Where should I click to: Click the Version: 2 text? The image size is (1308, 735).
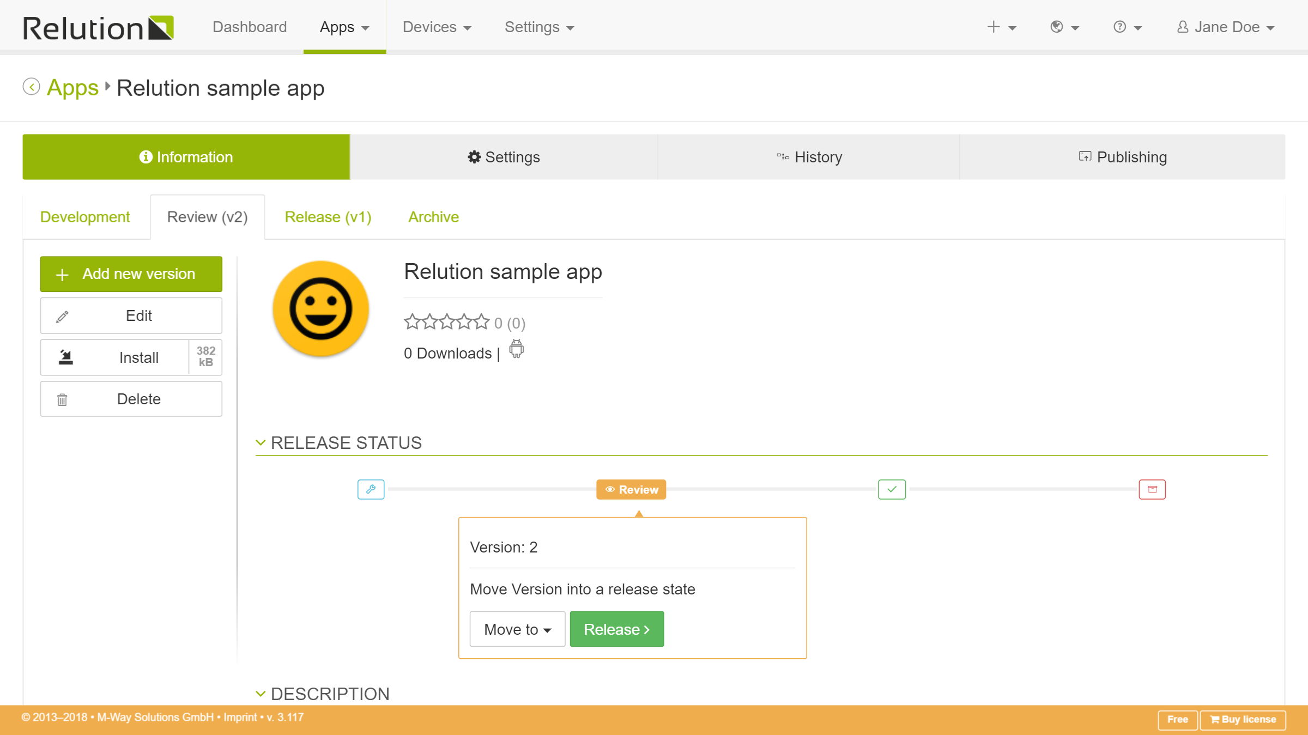(x=504, y=547)
